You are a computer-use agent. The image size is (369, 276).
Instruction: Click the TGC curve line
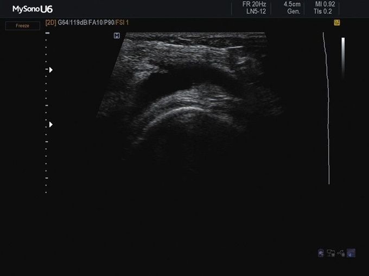click(x=327, y=108)
